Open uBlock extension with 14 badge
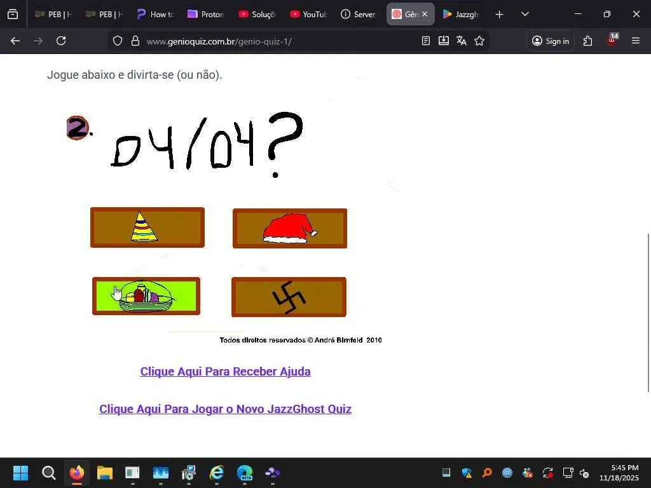 click(x=612, y=40)
